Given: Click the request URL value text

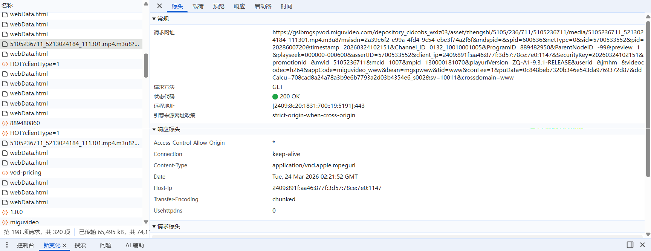Looking at the screenshot, I should pyautogui.click(x=458, y=55).
